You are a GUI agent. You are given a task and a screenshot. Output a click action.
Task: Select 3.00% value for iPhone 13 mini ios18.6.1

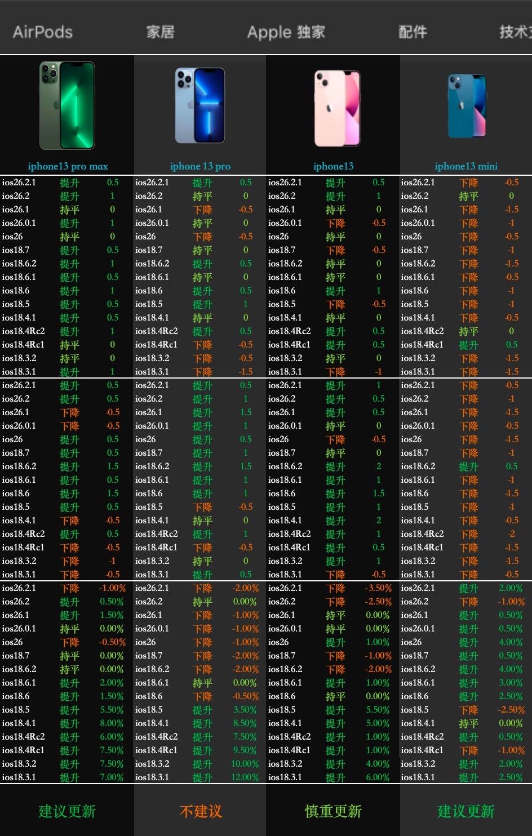(511, 683)
